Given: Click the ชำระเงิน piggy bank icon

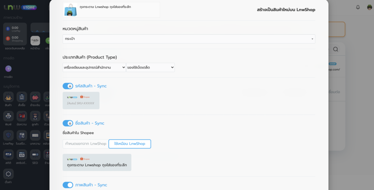Looking at the screenshot, I should point(35,97).
